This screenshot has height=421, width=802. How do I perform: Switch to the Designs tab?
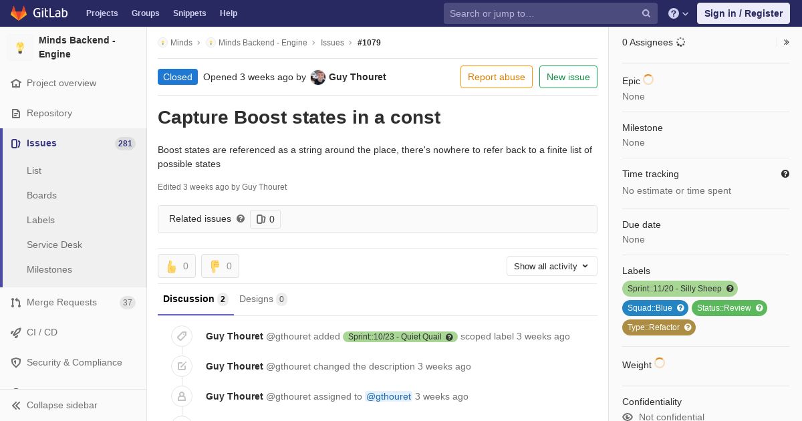pos(263,299)
